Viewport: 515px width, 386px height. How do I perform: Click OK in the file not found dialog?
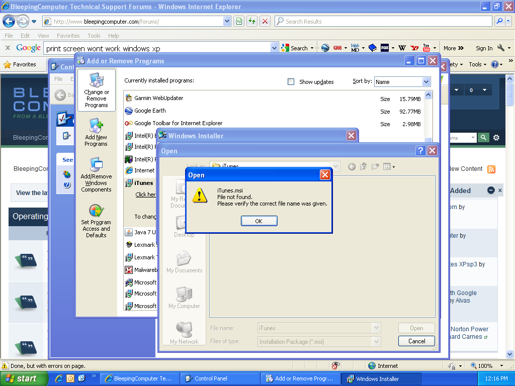tap(259, 221)
